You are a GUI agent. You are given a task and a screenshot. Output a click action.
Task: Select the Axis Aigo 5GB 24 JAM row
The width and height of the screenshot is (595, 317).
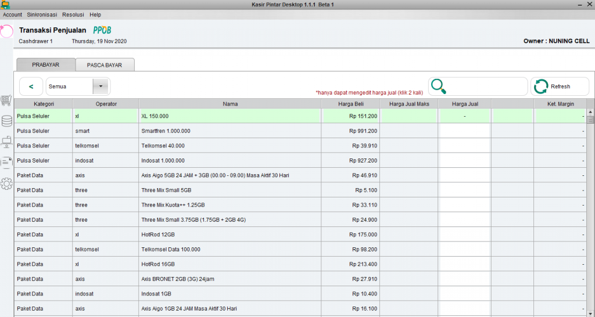pyautogui.click(x=300, y=175)
